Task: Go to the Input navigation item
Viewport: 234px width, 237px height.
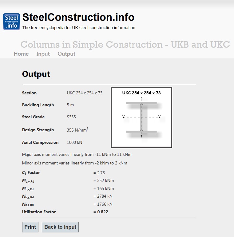Action: tap(43, 54)
